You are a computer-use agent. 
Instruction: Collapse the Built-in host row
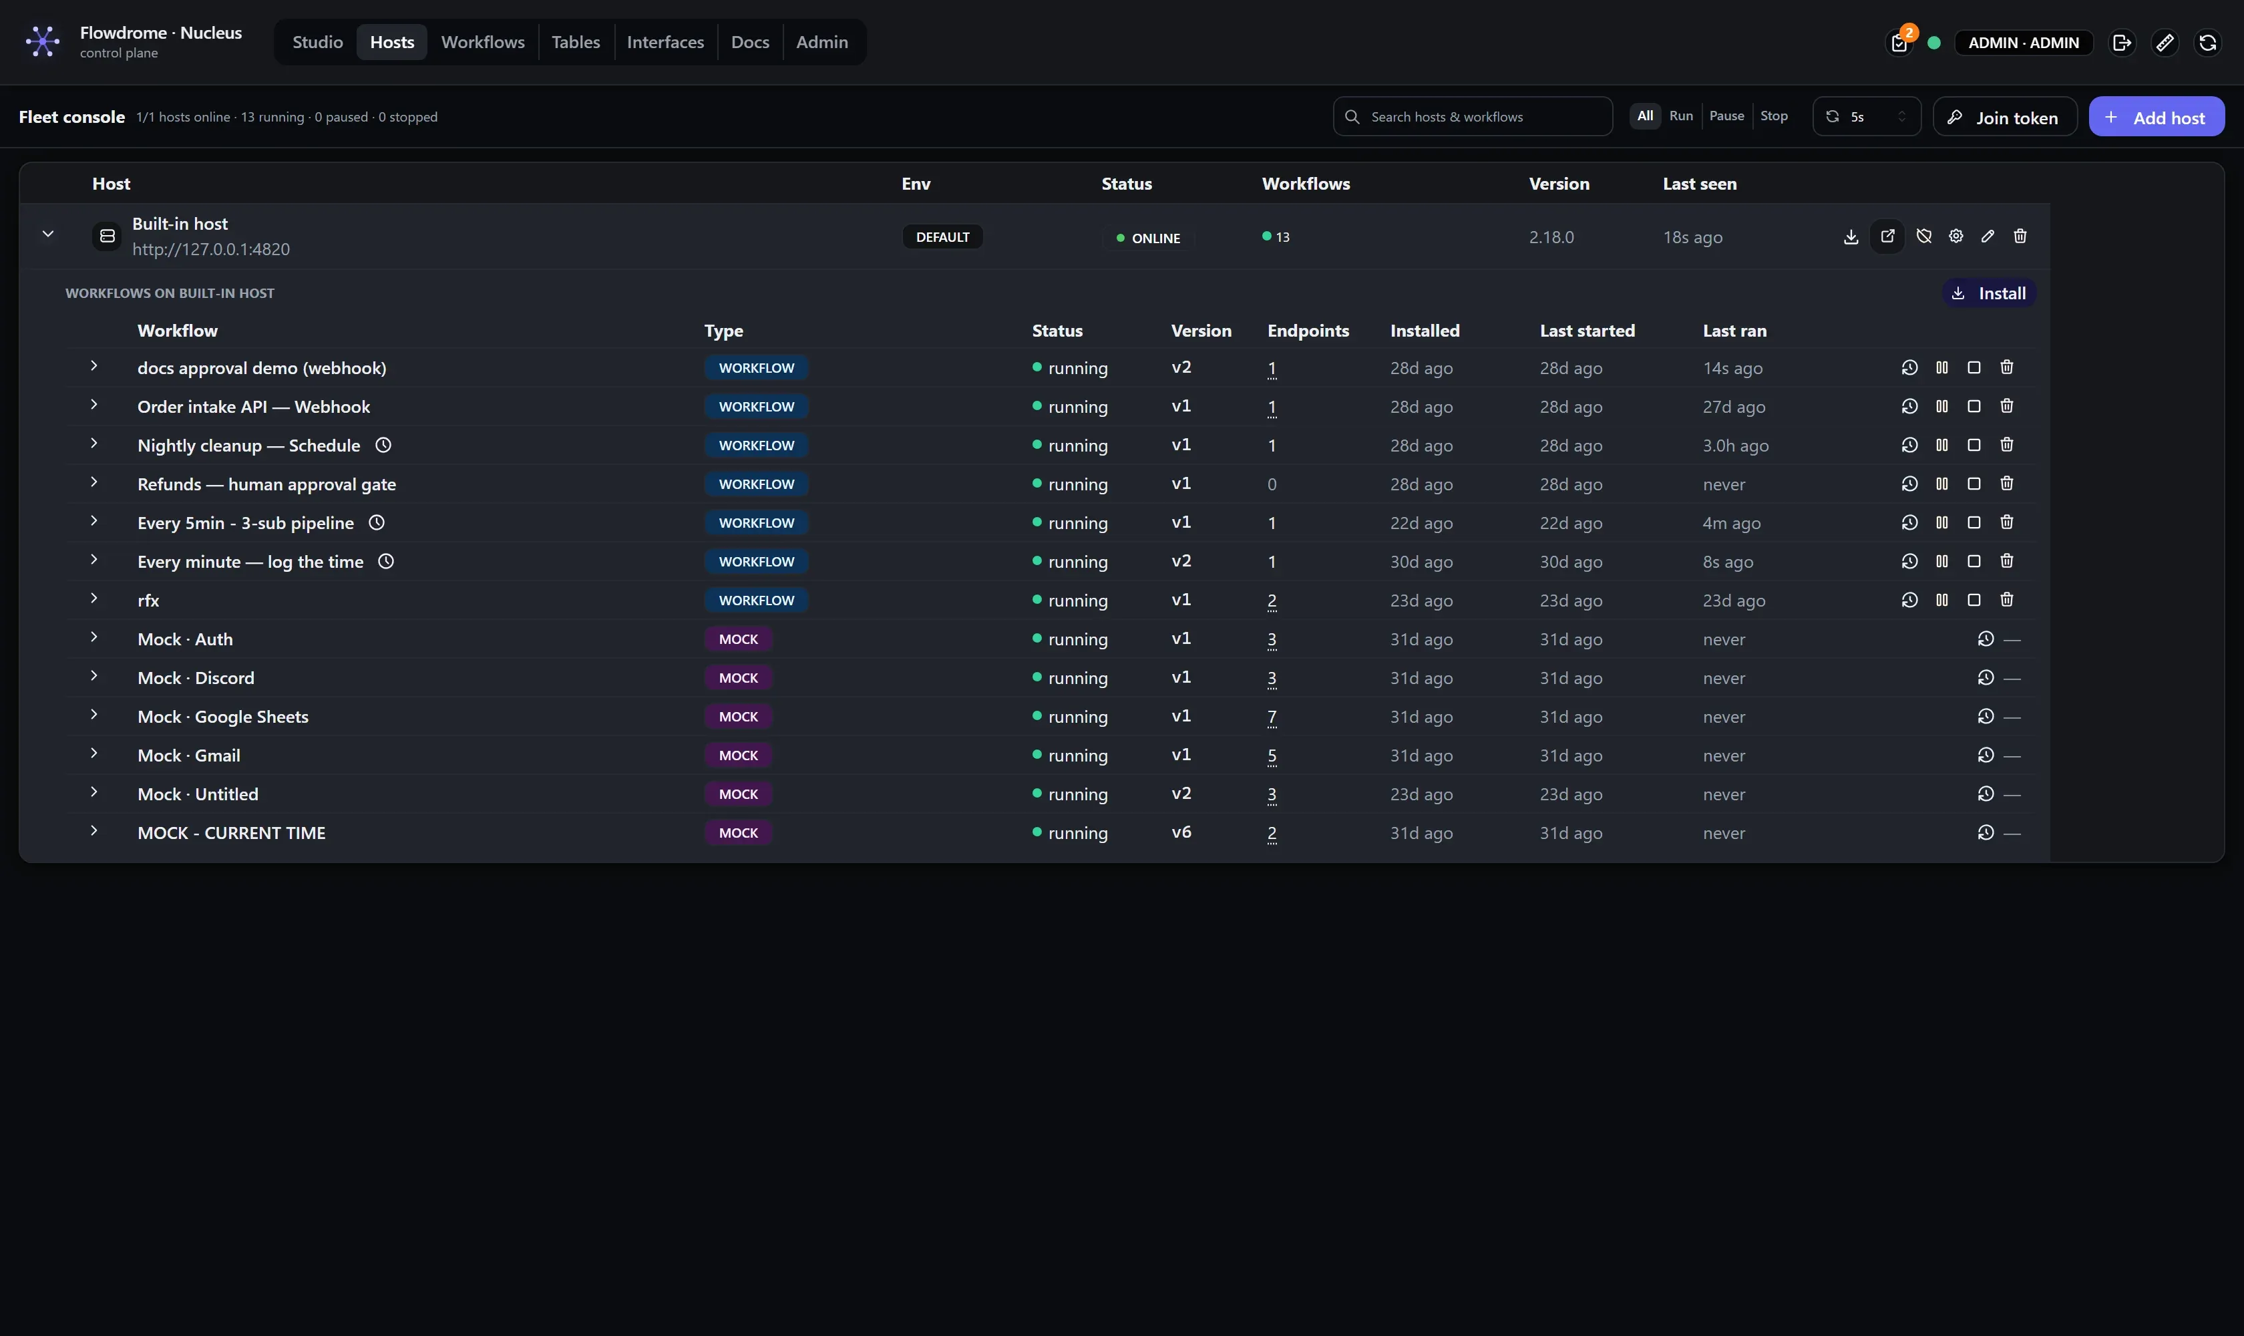[47, 234]
